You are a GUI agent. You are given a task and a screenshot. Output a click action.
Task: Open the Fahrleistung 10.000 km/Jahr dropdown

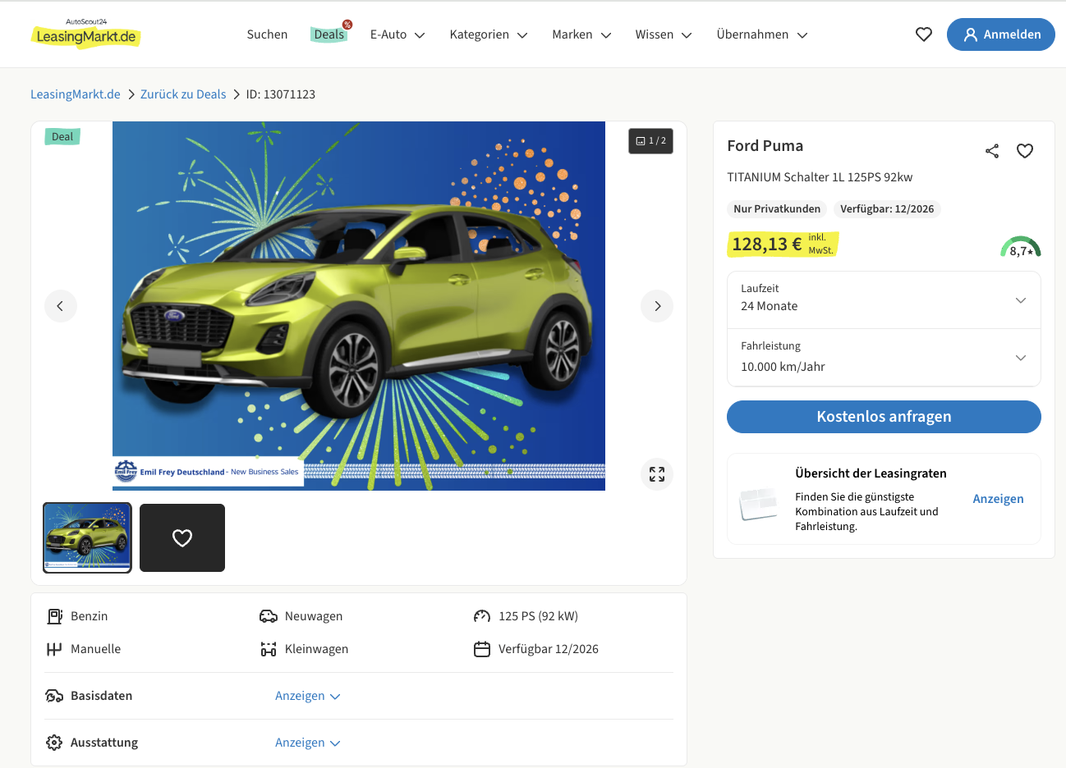(x=884, y=358)
